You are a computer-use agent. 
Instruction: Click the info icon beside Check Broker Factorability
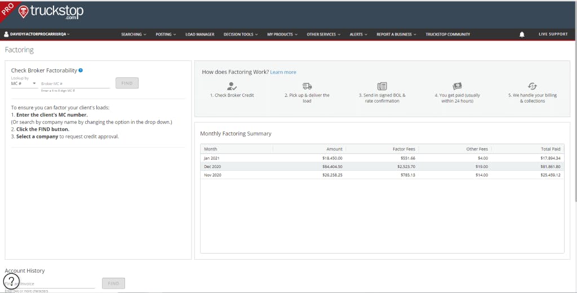click(81, 70)
